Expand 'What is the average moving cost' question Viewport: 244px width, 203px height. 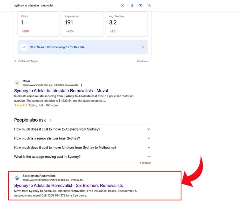(x=148, y=157)
